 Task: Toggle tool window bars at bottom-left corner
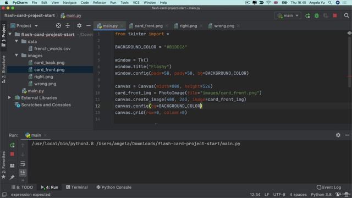coord(4,194)
